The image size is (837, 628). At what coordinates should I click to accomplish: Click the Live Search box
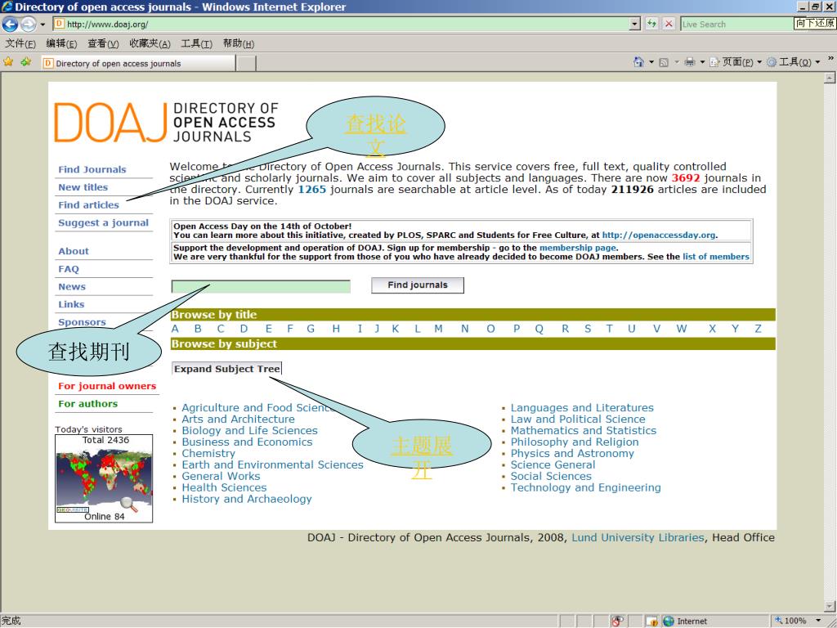click(736, 24)
